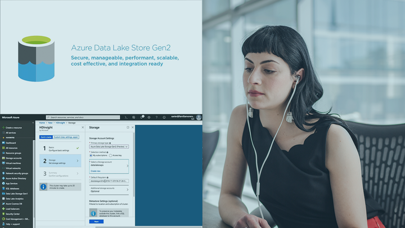
Task: Open the Dashboard sidebar item
Action: [9, 143]
